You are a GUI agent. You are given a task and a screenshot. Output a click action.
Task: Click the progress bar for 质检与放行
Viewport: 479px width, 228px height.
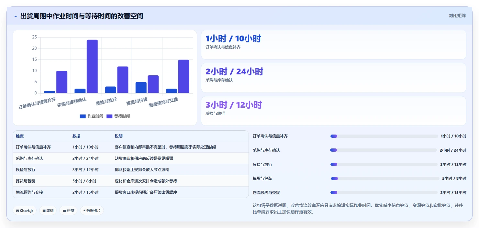[x=384, y=164]
